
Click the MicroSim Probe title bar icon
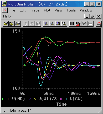coord(4,4)
